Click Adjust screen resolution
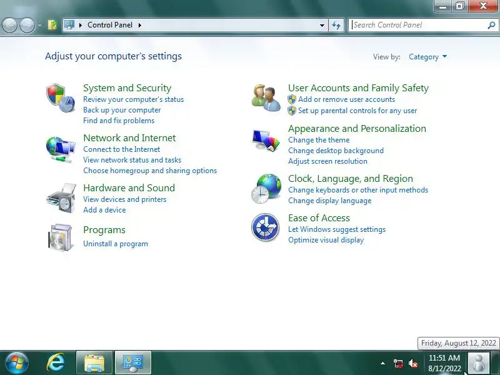The height and width of the screenshot is (375, 500). coord(327,161)
